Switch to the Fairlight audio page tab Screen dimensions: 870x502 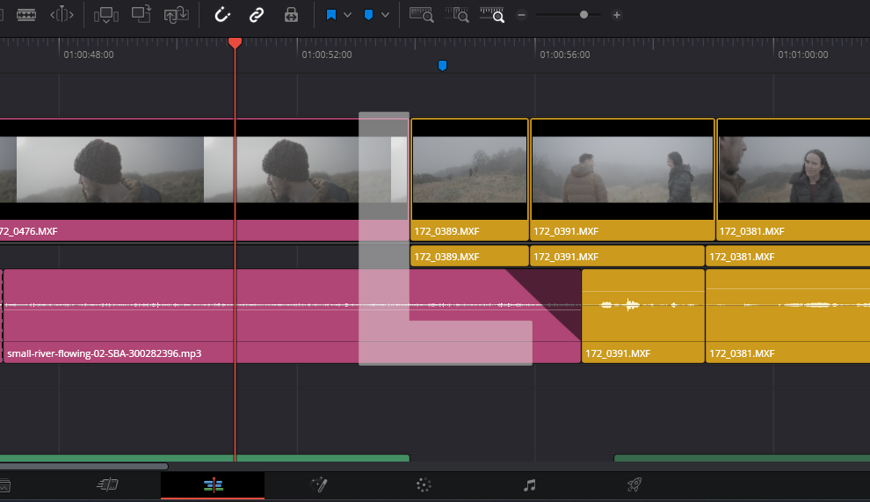(x=529, y=484)
